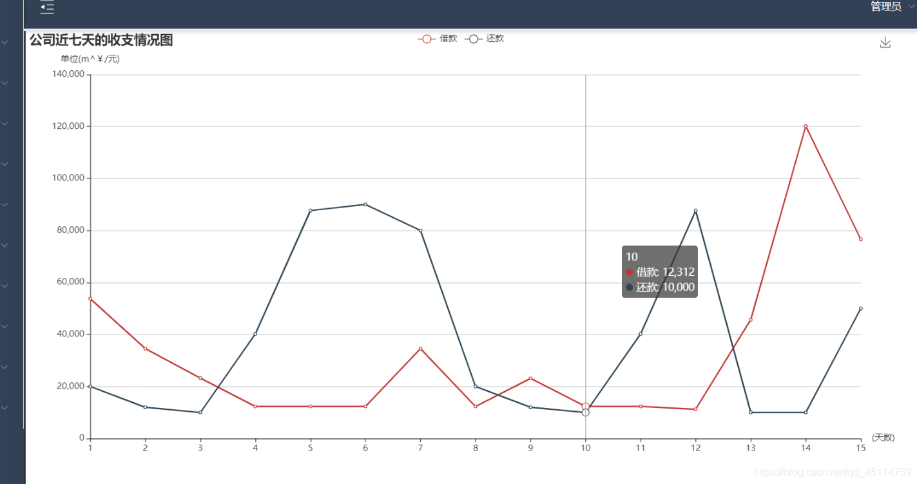Select 借款 data point at day 13
This screenshot has height=484, width=917.
click(x=751, y=320)
